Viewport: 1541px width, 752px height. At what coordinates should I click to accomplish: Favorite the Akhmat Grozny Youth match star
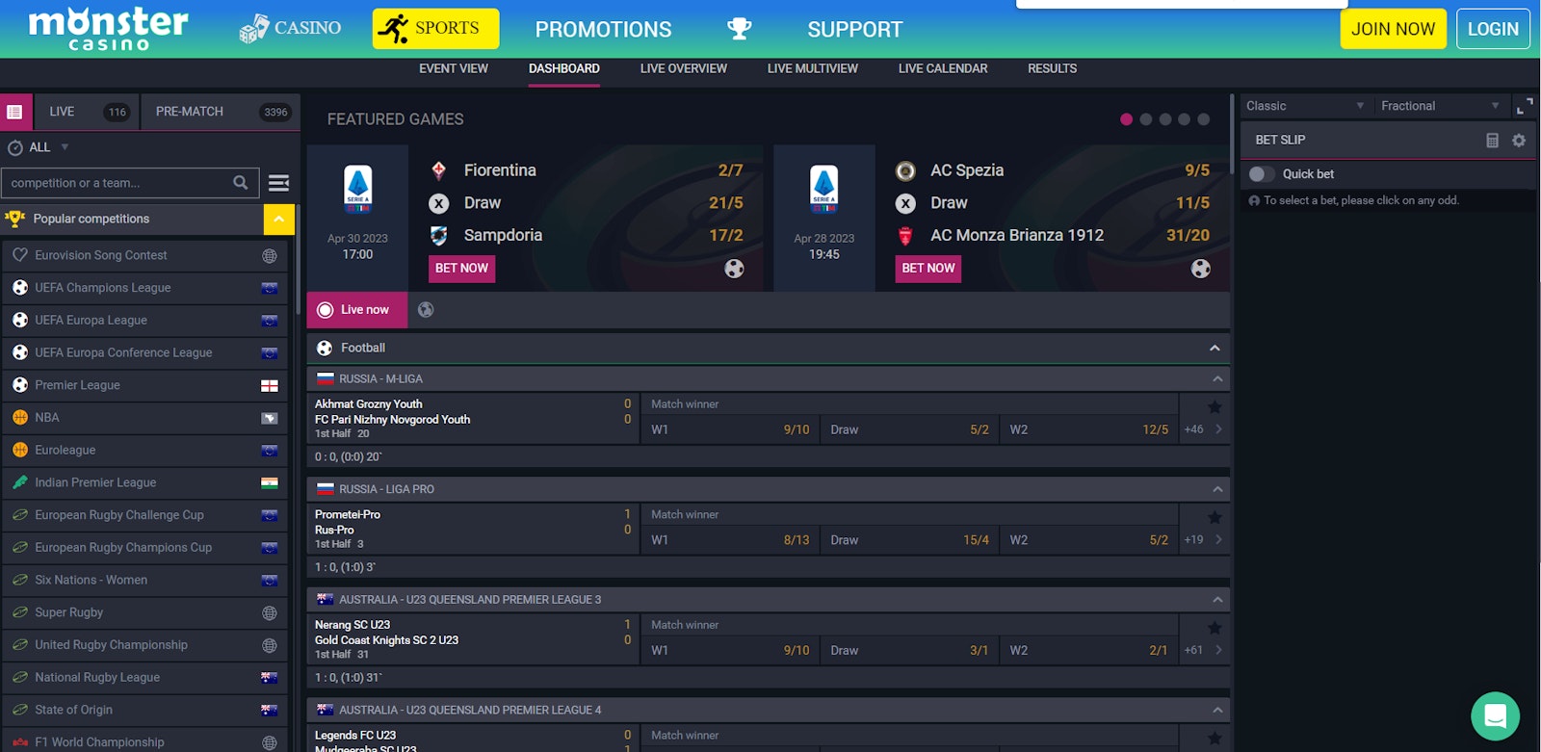coord(1215,406)
